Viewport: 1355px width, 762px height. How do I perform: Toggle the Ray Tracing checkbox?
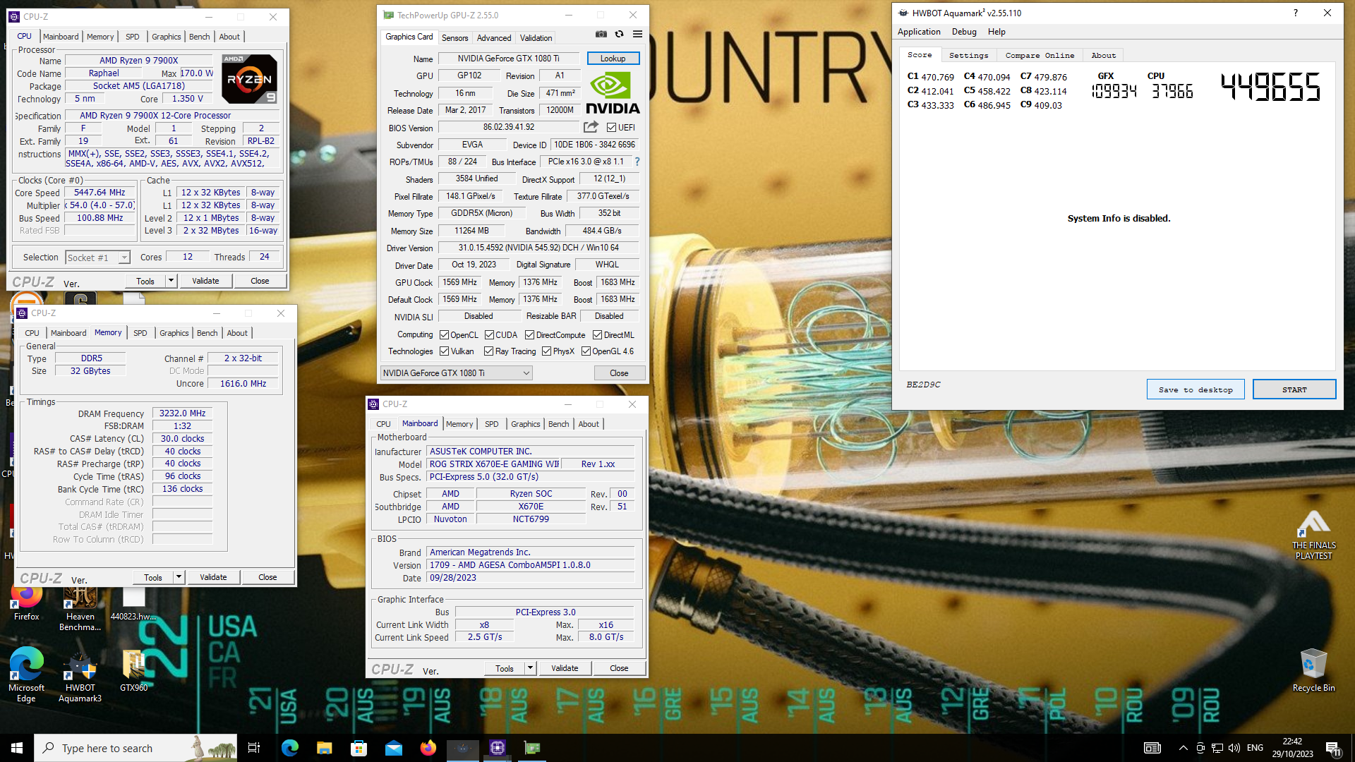tap(488, 351)
